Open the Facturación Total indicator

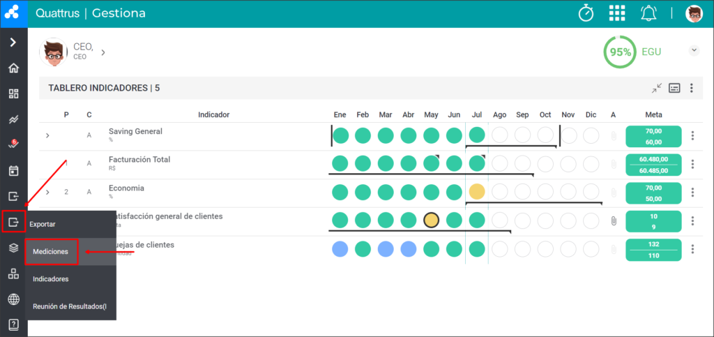tap(139, 160)
